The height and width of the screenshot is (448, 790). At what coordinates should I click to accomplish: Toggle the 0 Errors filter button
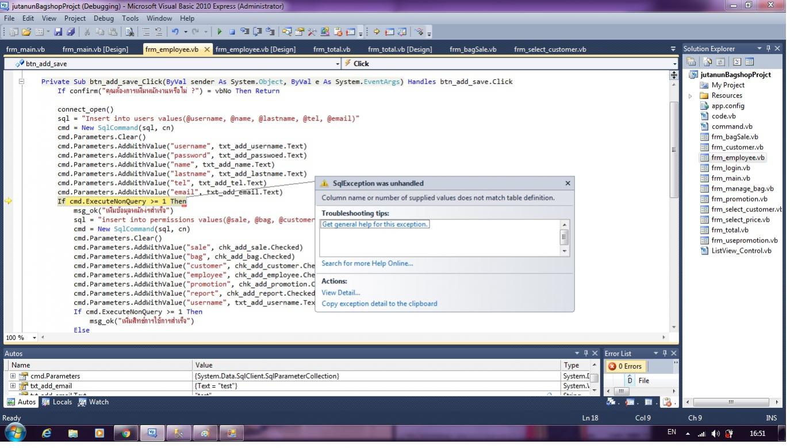[625, 366]
